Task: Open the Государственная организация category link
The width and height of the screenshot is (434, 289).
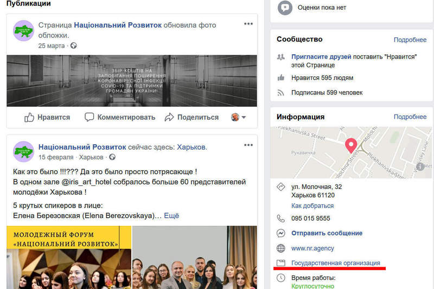Action: [x=336, y=263]
